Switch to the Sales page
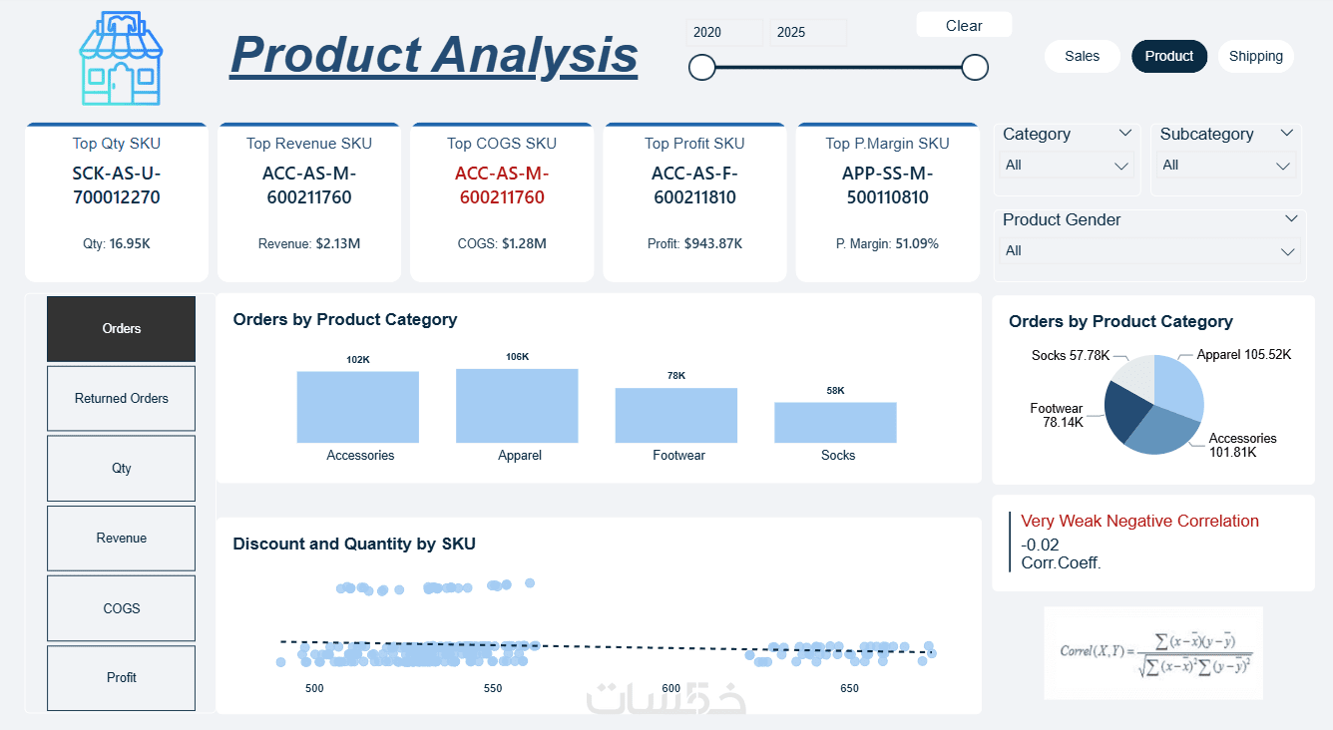The height and width of the screenshot is (730, 1333). (1082, 56)
